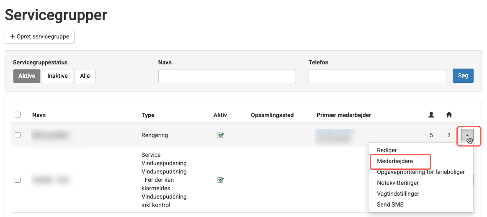Click the house count 2 in Rengøring row

pos(449,135)
